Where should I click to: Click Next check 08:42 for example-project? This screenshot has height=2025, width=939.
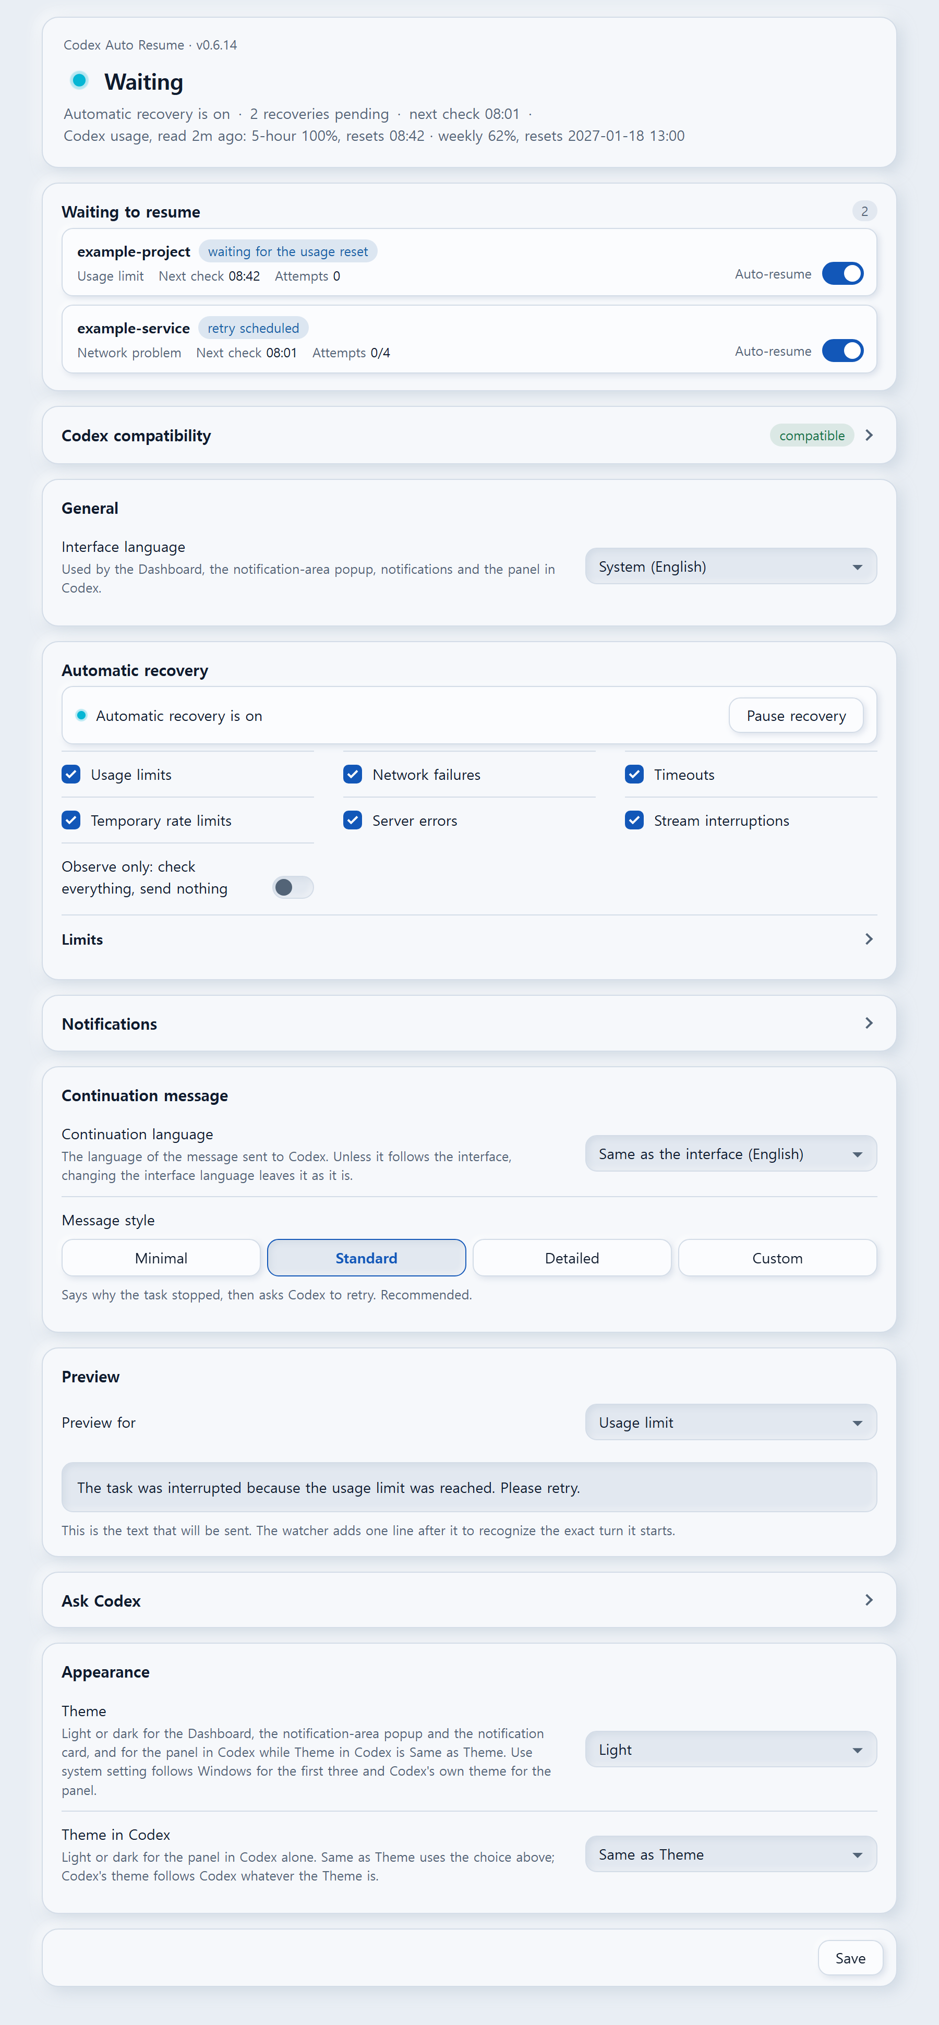point(209,276)
